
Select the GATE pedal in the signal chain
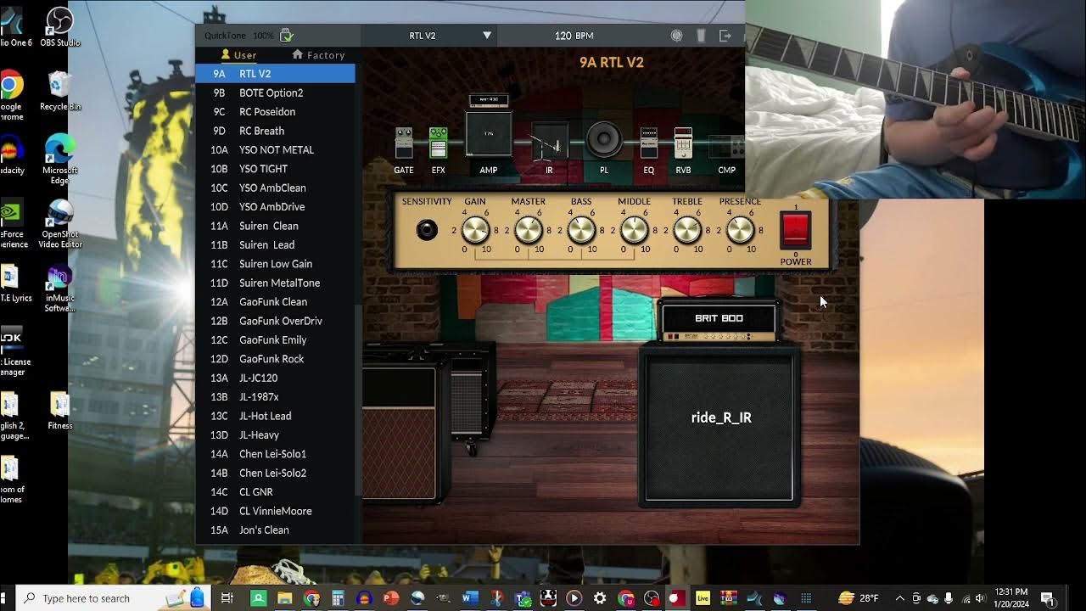[404, 143]
